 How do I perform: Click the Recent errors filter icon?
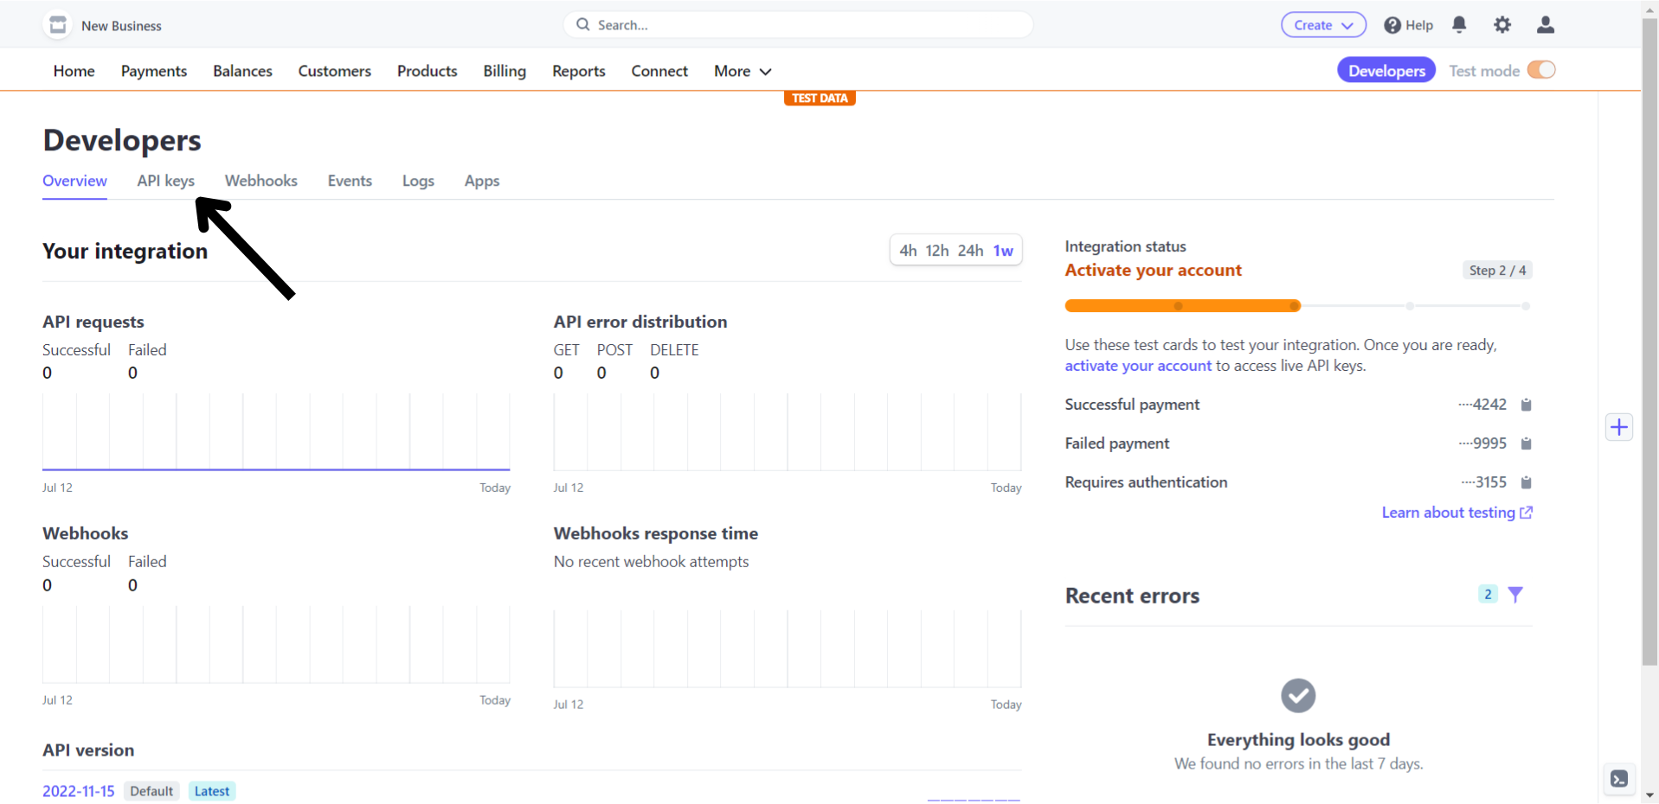pyautogui.click(x=1515, y=595)
